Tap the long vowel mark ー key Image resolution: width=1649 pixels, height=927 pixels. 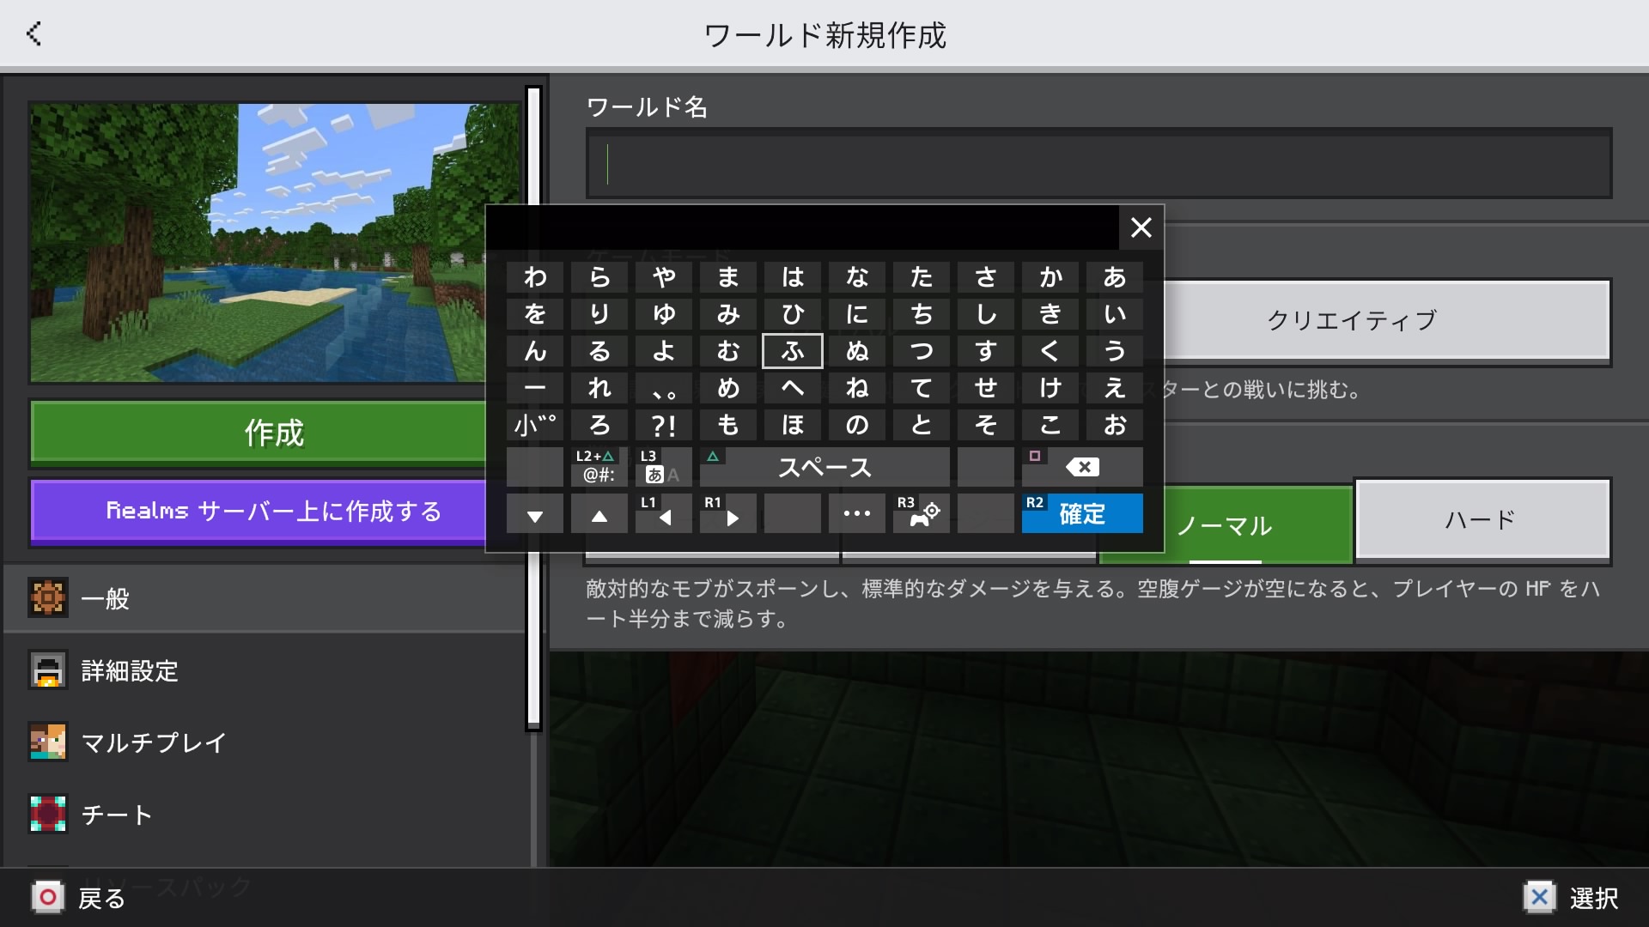[534, 388]
